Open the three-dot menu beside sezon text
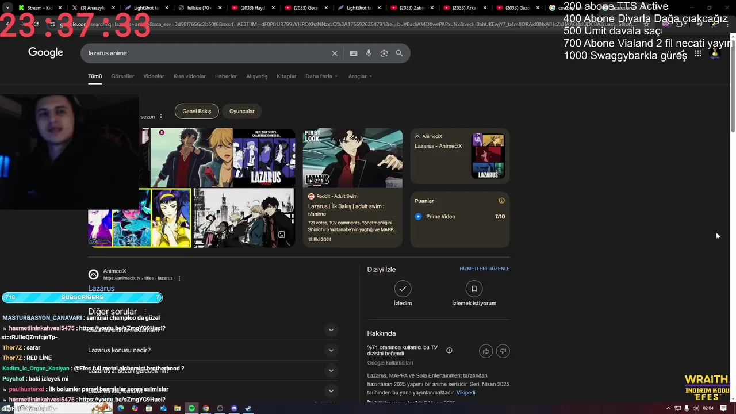This screenshot has height=414, width=736. click(161, 117)
